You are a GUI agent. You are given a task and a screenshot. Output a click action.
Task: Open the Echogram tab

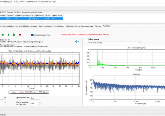[34, 26]
